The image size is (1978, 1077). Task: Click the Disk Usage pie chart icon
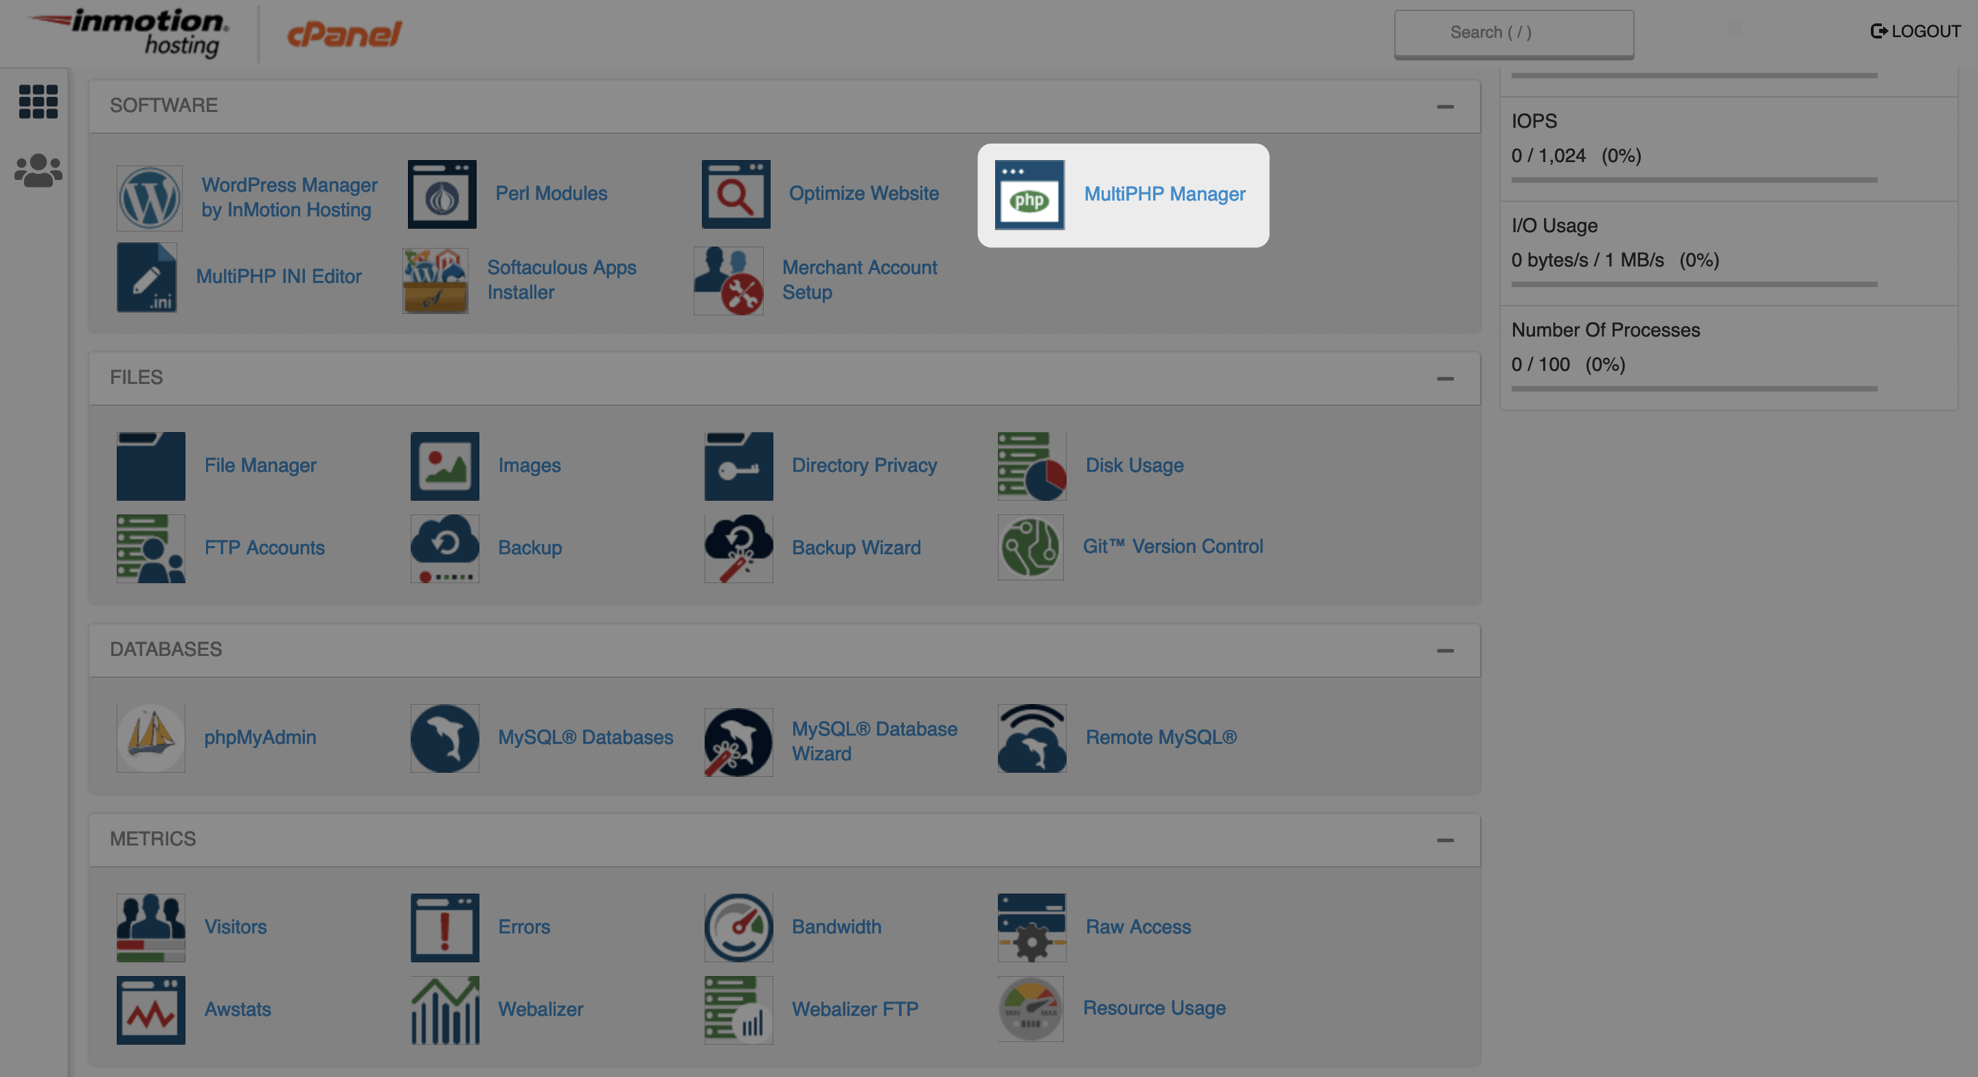pos(1032,466)
